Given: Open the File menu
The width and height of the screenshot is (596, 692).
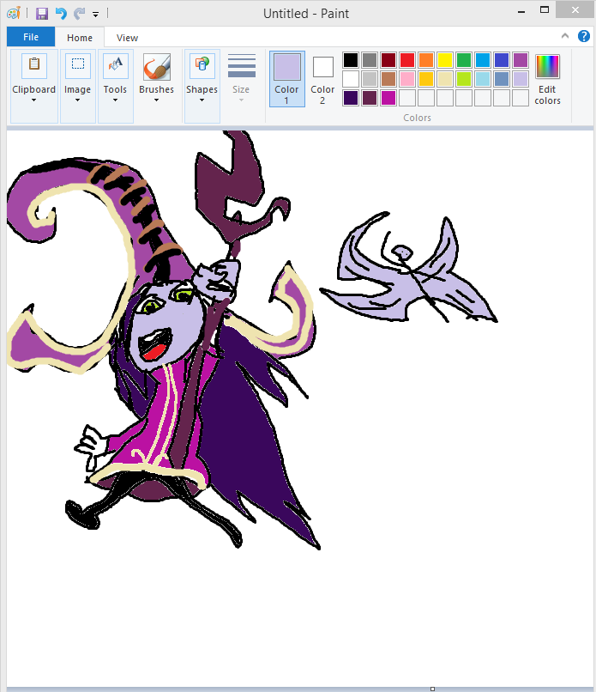Looking at the screenshot, I should click(x=31, y=37).
